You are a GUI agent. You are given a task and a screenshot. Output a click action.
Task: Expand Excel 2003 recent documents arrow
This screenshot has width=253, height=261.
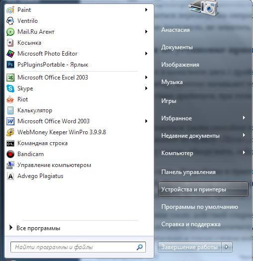coord(146,77)
